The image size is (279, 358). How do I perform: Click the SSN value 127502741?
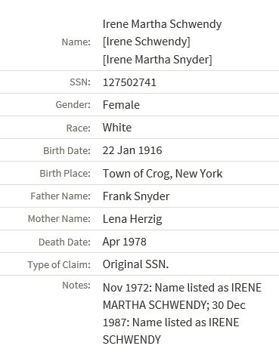[x=129, y=82]
